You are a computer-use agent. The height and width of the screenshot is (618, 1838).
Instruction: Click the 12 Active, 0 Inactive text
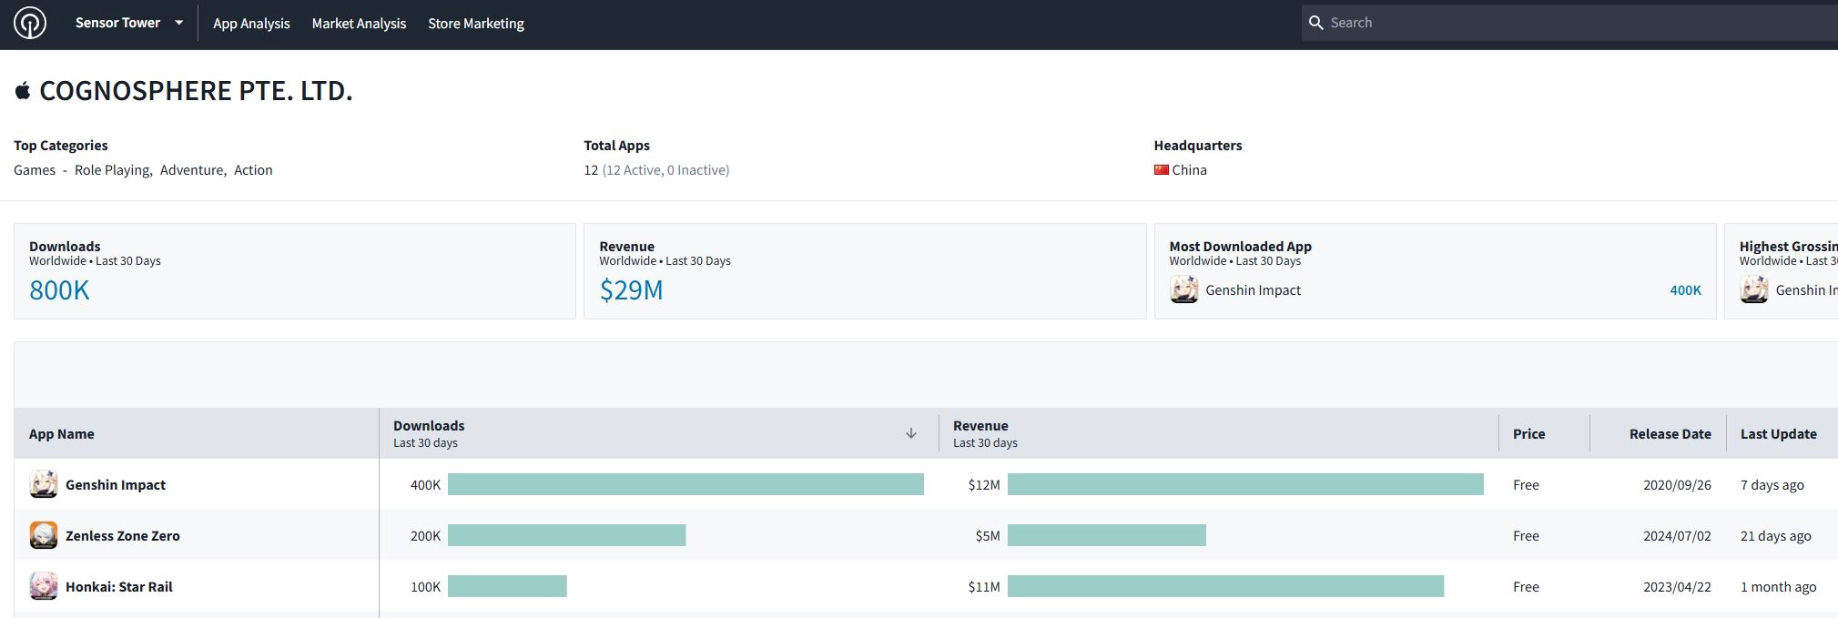tap(665, 170)
